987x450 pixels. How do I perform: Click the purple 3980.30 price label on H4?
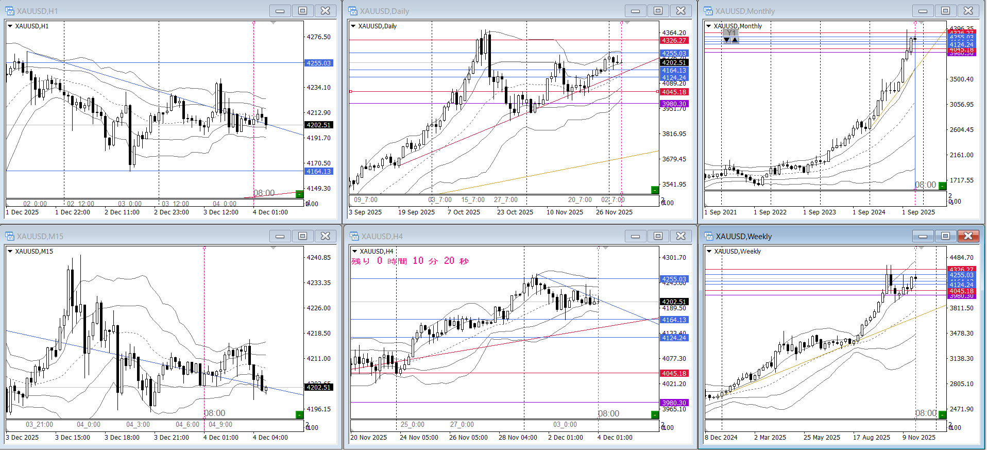[674, 403]
